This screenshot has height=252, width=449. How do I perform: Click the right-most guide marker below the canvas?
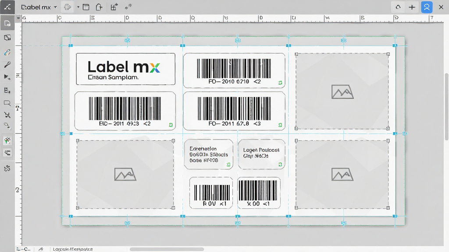click(x=344, y=223)
